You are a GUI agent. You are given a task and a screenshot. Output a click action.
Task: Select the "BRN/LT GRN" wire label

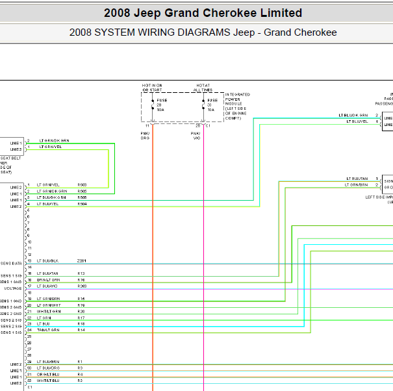tap(48, 280)
